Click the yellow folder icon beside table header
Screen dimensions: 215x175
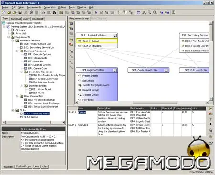[211, 109]
